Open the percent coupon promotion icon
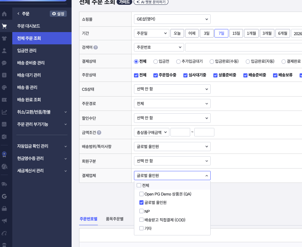 click(4, 100)
